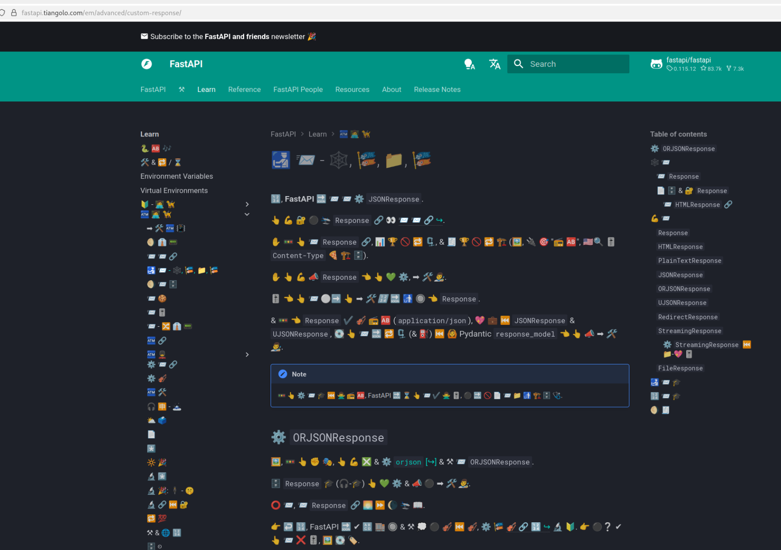Click the magnifier search icon
Image resolution: width=781 pixels, height=550 pixels.
click(x=518, y=64)
